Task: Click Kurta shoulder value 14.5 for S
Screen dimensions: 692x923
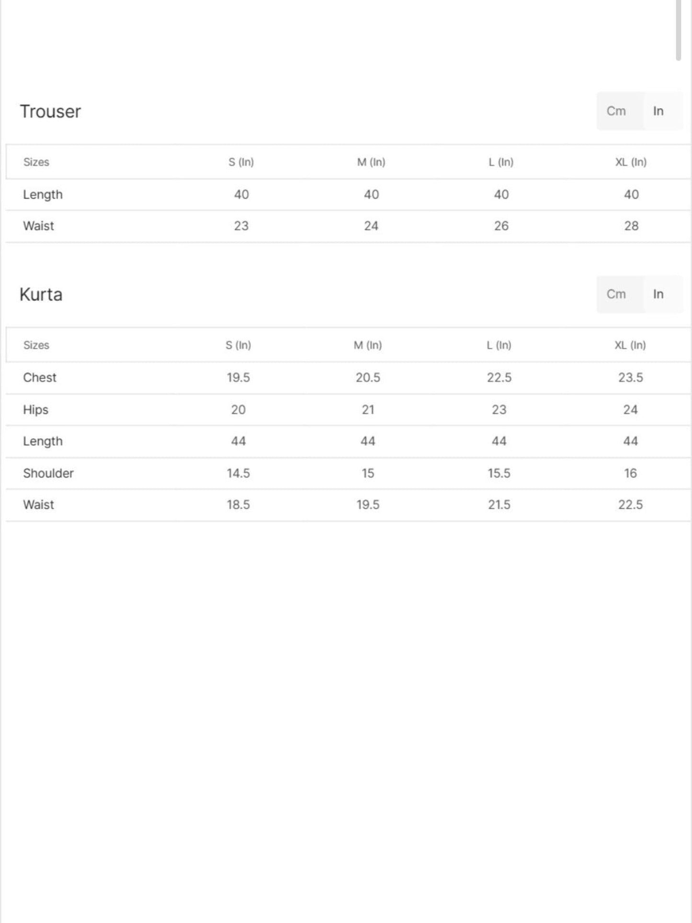Action: point(238,473)
